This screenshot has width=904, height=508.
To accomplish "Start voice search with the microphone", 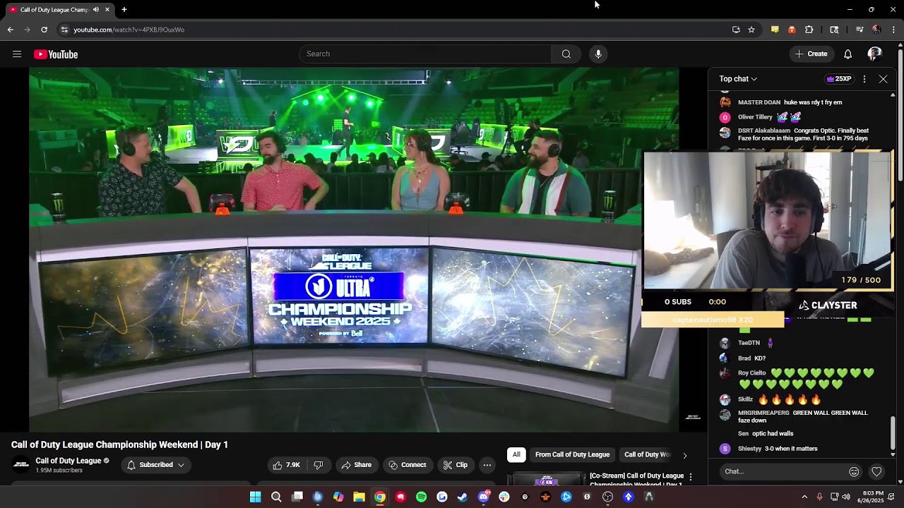I will click(598, 54).
